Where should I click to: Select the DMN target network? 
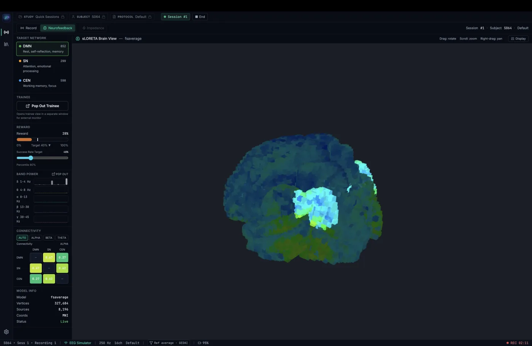point(43,49)
